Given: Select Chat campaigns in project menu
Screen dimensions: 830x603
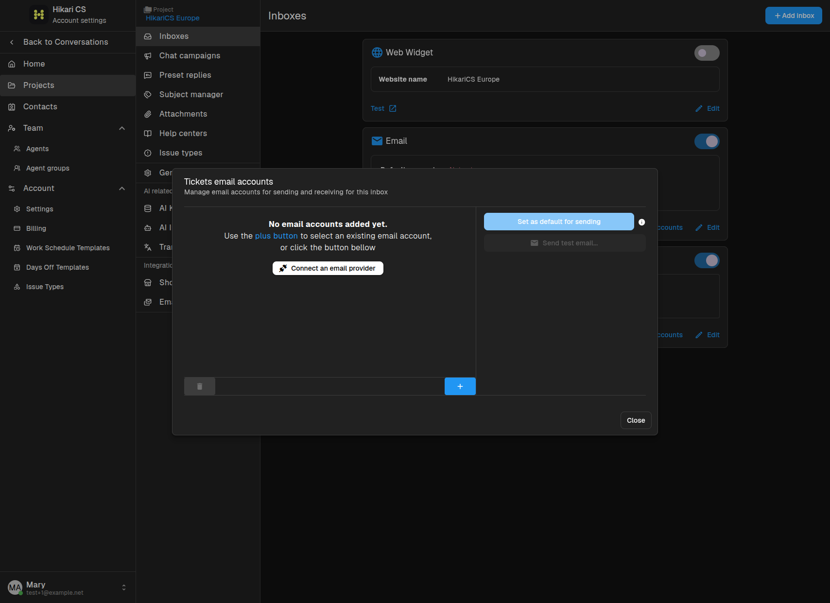Looking at the screenshot, I should click(x=198, y=56).
